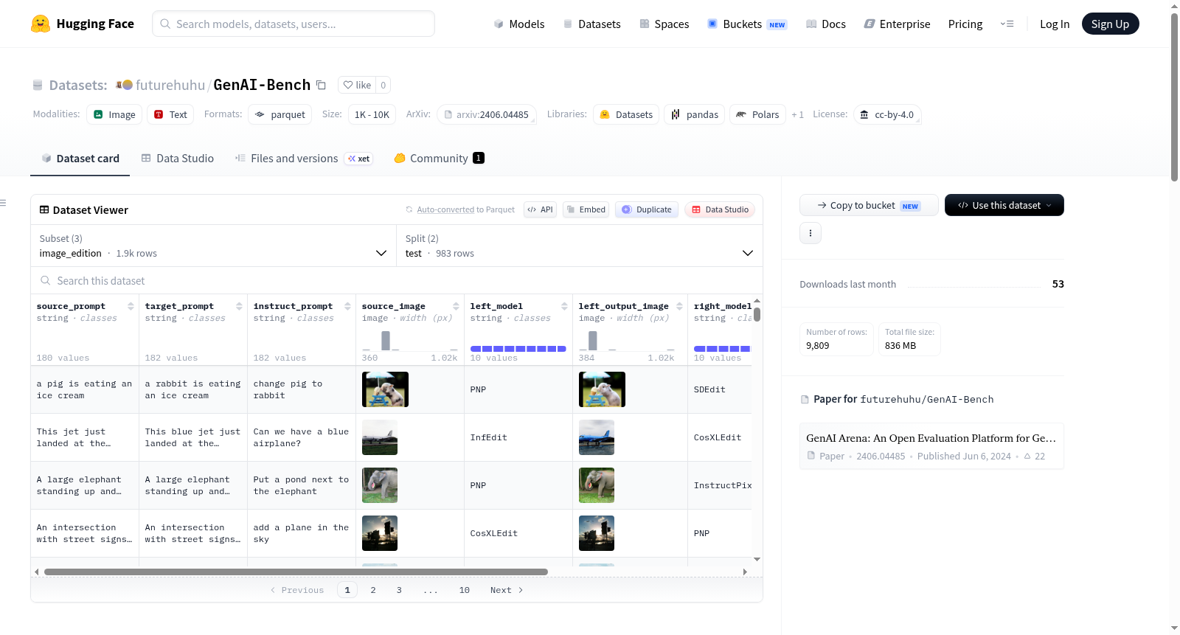The height and width of the screenshot is (635, 1180).
Task: Focus the top search models field
Action: point(294,24)
